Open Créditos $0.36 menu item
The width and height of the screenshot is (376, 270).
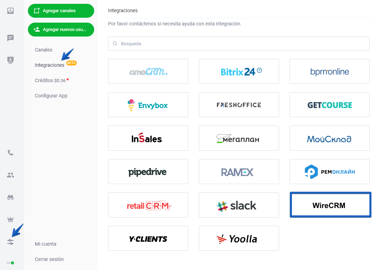coord(50,80)
